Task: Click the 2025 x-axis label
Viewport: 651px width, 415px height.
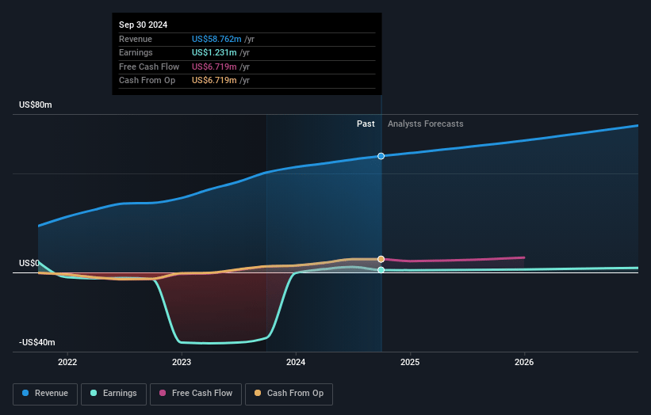Action: pyautogui.click(x=410, y=362)
